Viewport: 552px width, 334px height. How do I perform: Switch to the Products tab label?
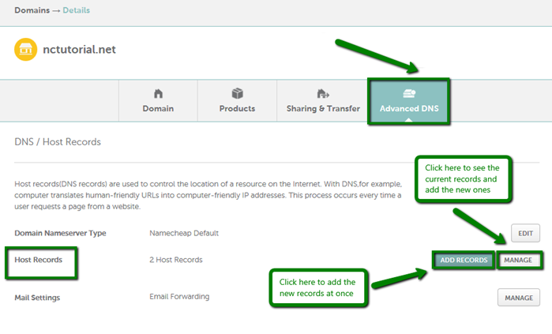point(237,108)
